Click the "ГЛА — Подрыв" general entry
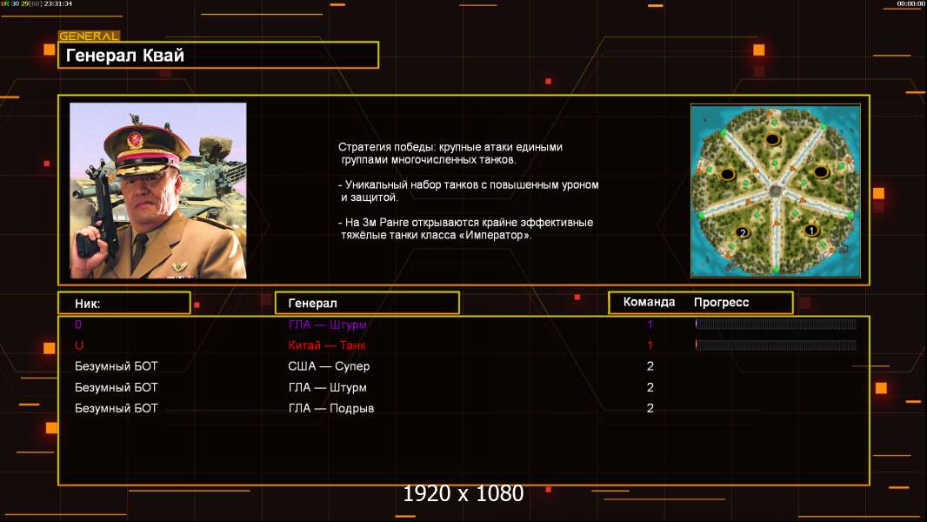The width and height of the screenshot is (927, 522). coord(331,408)
